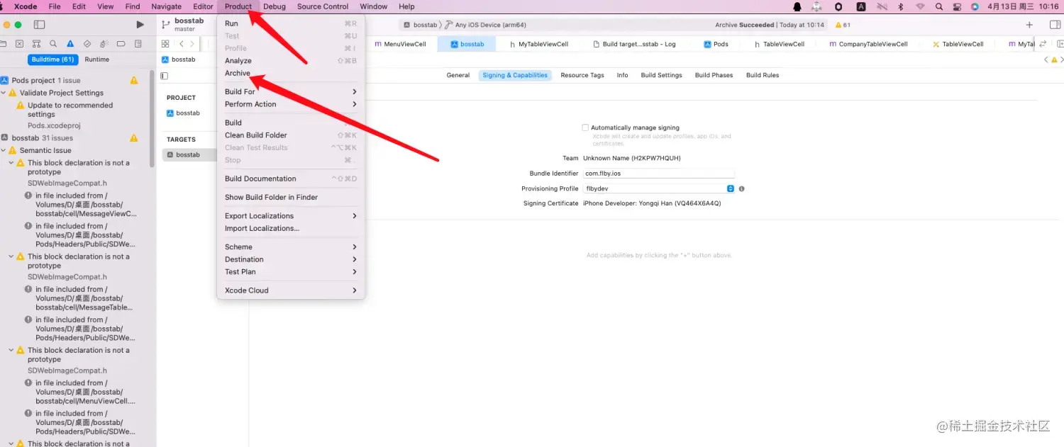Viewport: 1064px width, 447px height.
Task: Open the Provisioning Profile flbydev dropdown
Action: (x=658, y=188)
